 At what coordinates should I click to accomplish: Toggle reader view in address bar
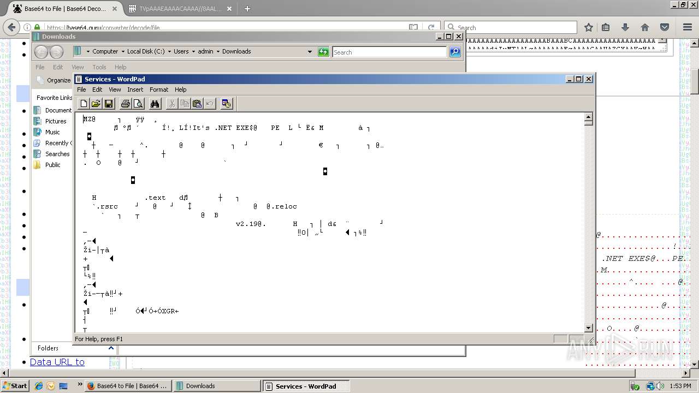(x=413, y=27)
